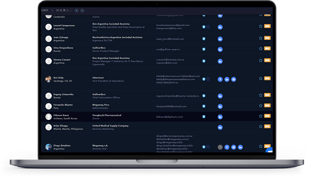Viewport: 309px width, 177px height.
Task: Select the name Irina Ovsyanikova
Action: [63, 48]
